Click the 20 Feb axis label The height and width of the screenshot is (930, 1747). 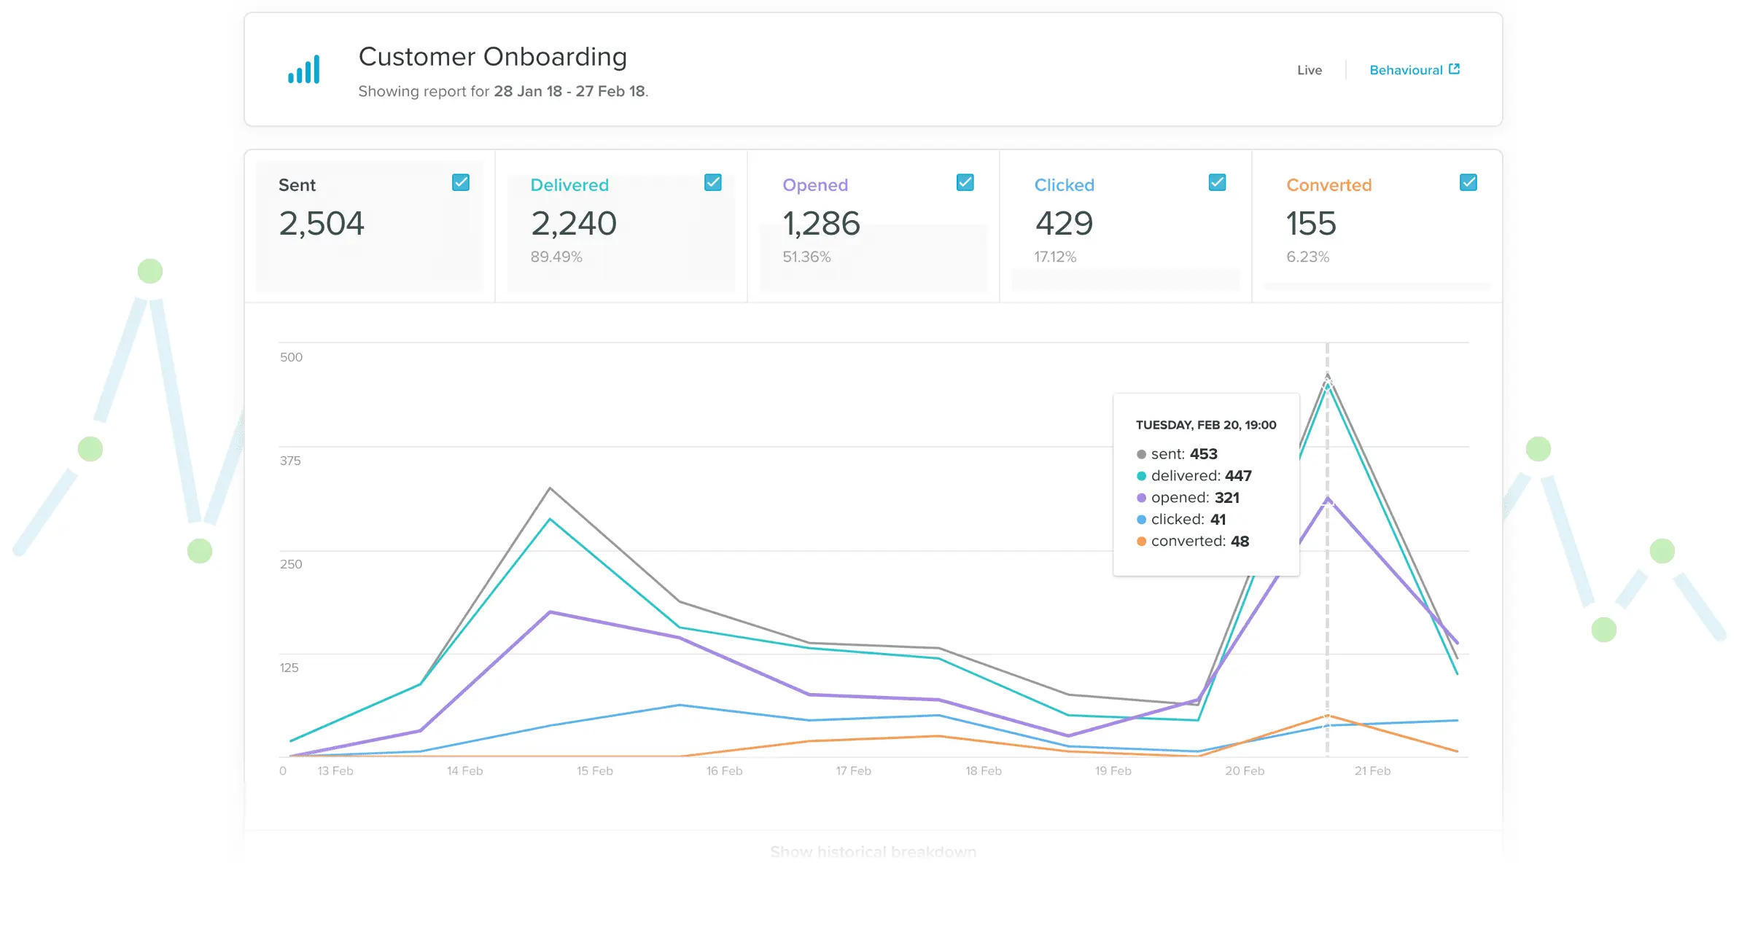pyautogui.click(x=1245, y=770)
